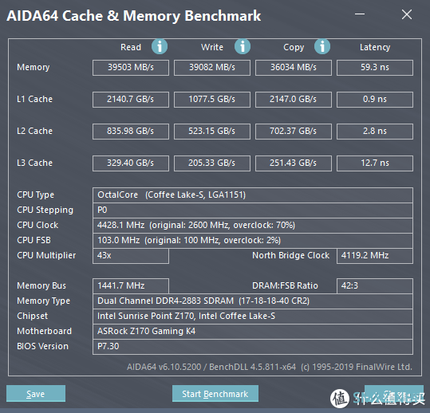Image resolution: width=430 pixels, height=413 pixels.
Task: Click the L1 Cache row label
Action: 34,99
